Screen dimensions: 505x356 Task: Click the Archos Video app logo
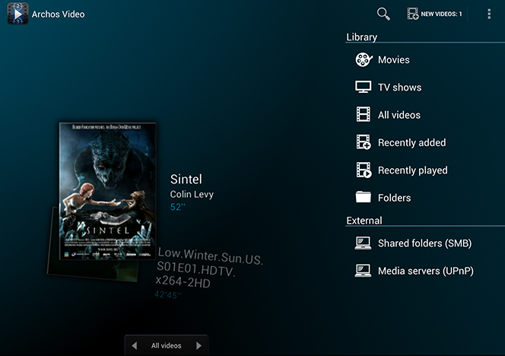point(18,14)
